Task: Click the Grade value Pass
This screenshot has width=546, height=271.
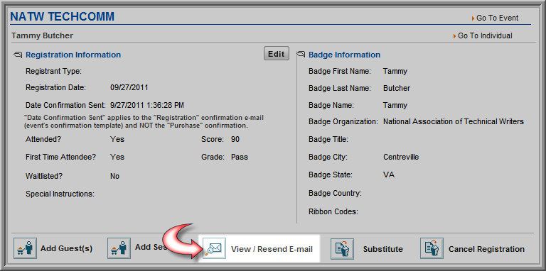Action: pos(240,157)
